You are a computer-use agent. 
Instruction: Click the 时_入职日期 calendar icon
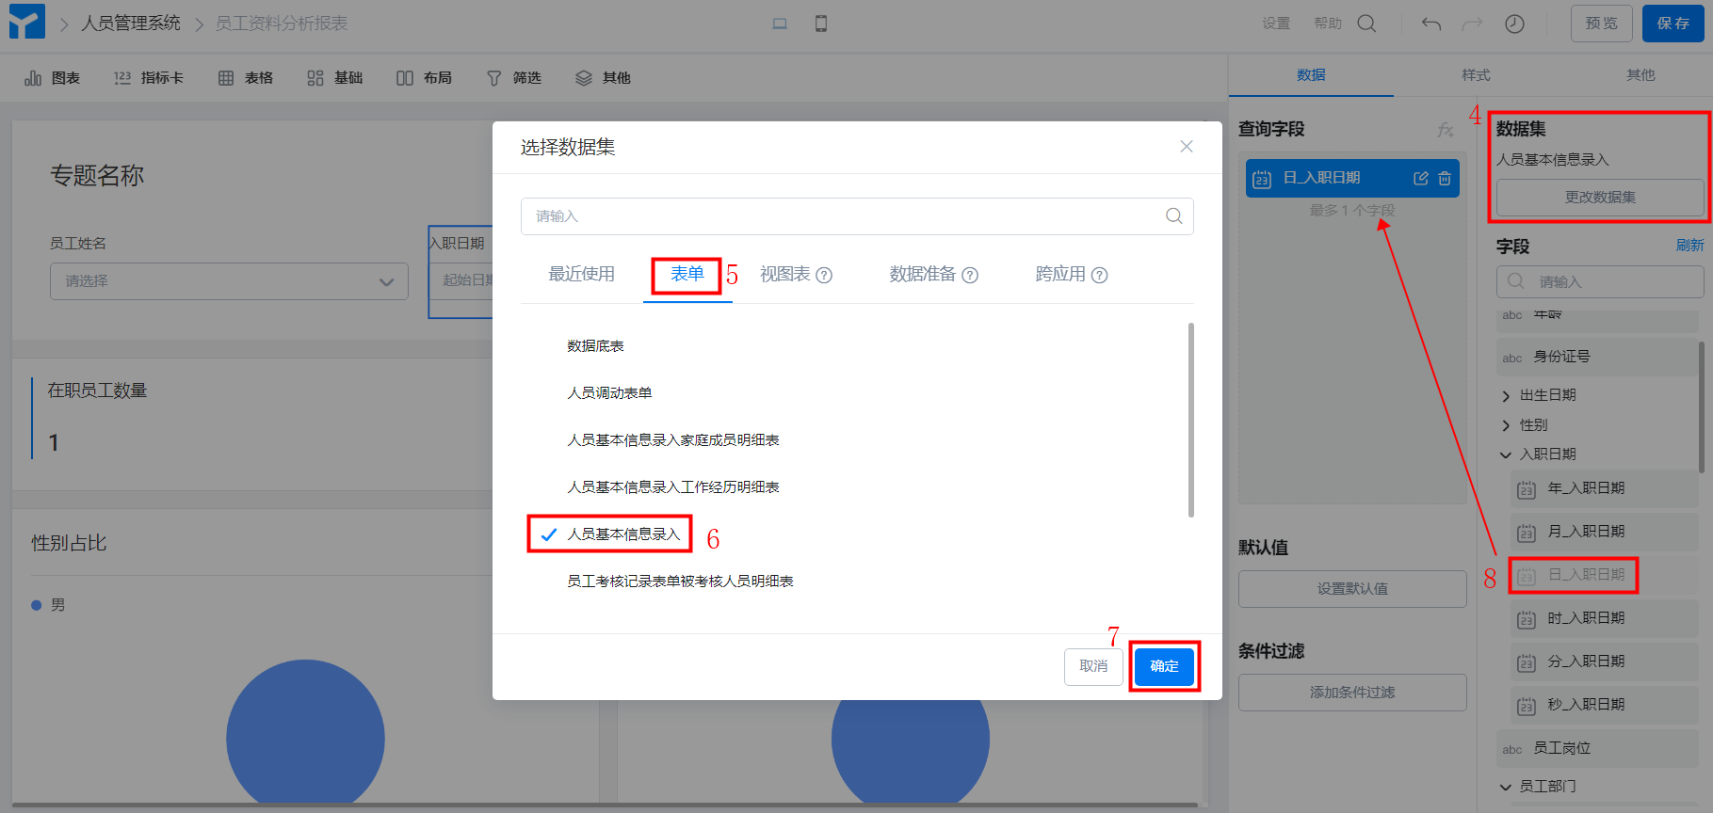[1527, 619]
